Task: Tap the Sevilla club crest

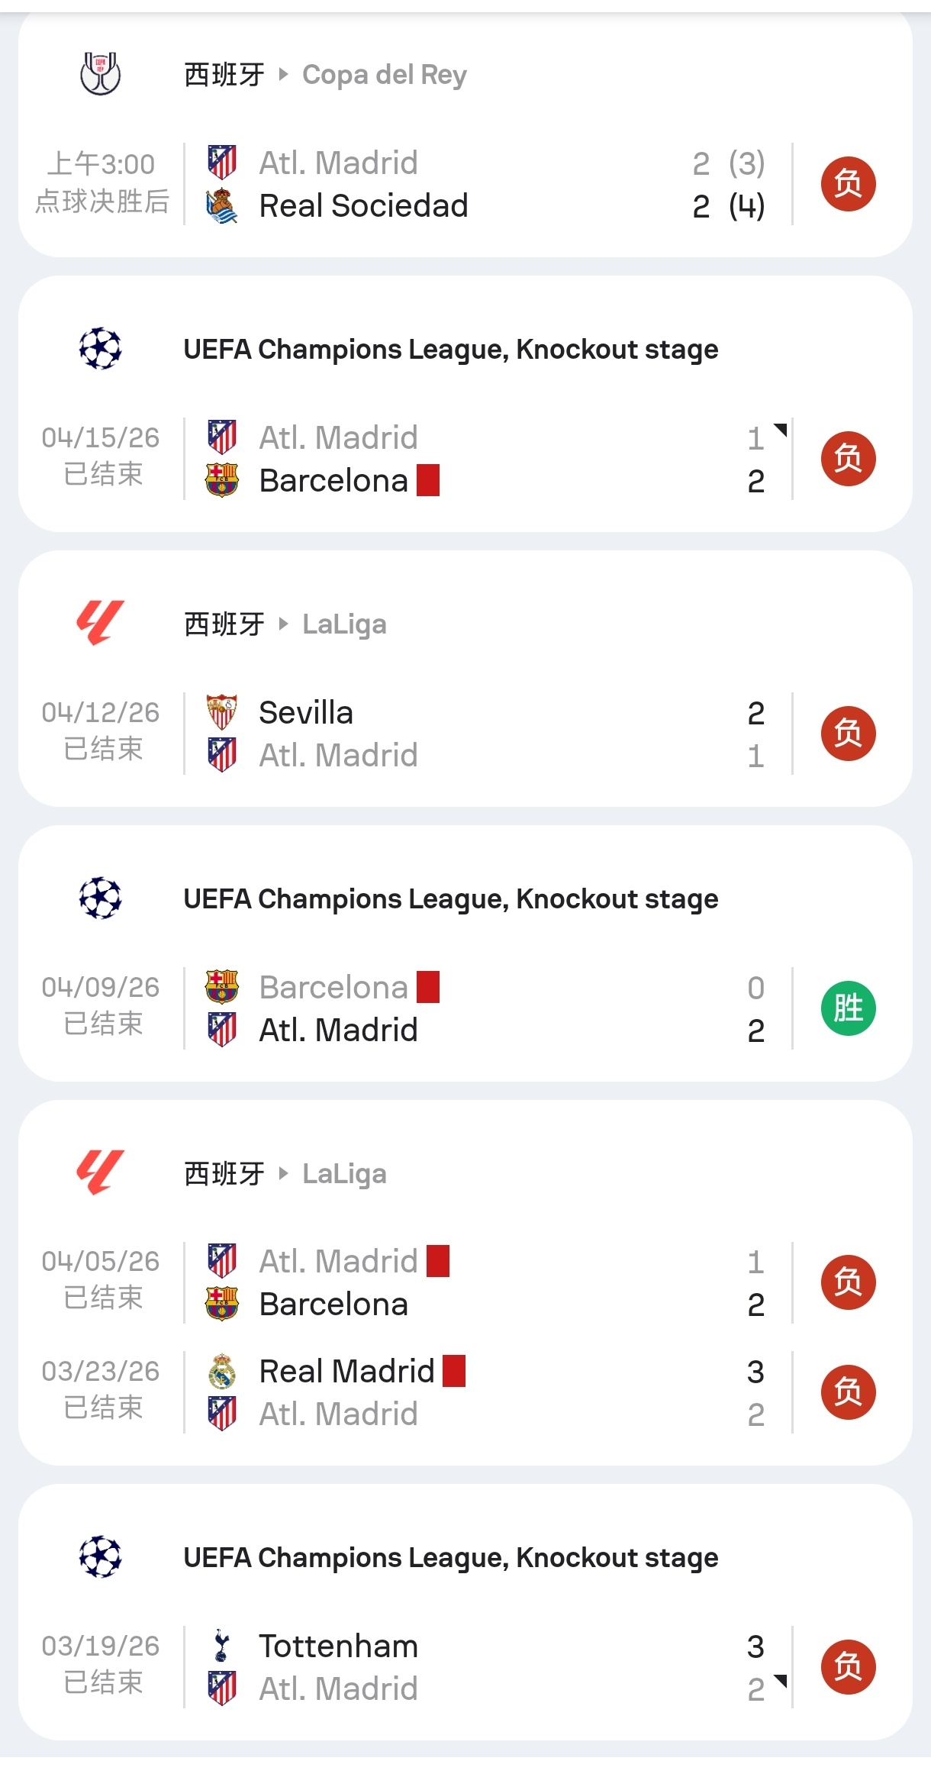Action: pyautogui.click(x=222, y=712)
